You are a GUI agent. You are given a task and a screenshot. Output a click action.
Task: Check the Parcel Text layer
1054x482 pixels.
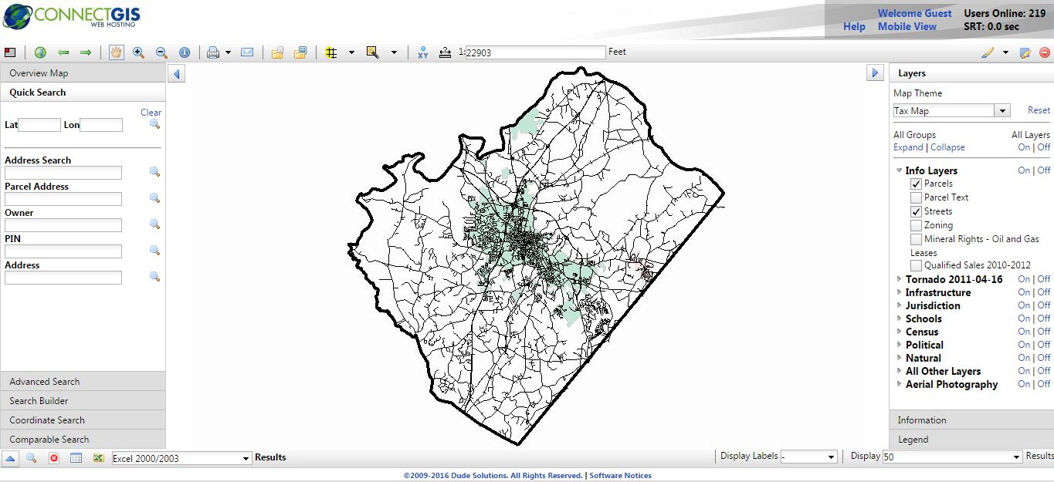[x=916, y=197]
